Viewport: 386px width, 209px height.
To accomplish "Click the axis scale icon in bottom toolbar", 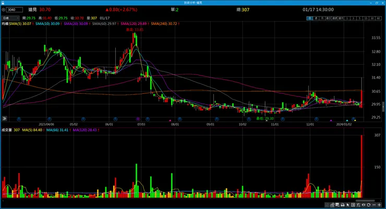I will [x=358, y=205].
